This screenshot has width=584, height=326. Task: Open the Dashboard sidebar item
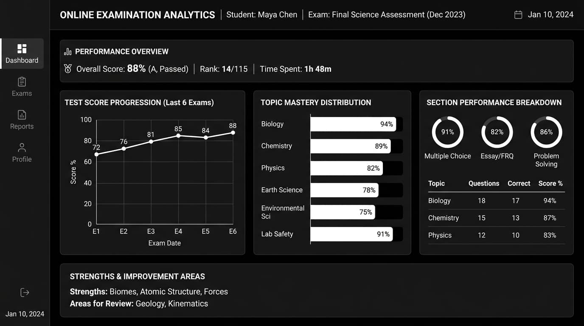(x=22, y=53)
